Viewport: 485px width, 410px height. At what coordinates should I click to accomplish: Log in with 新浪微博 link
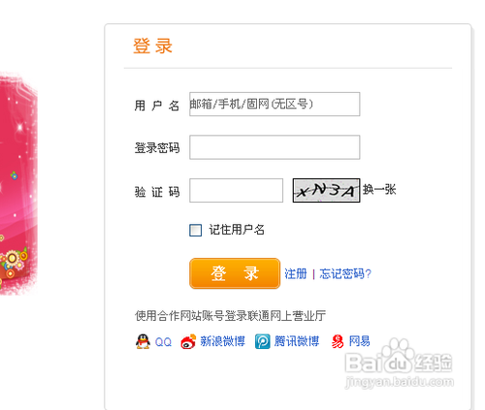[222, 341]
